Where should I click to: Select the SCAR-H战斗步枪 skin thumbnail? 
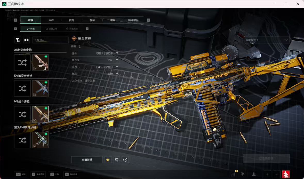[40, 140]
